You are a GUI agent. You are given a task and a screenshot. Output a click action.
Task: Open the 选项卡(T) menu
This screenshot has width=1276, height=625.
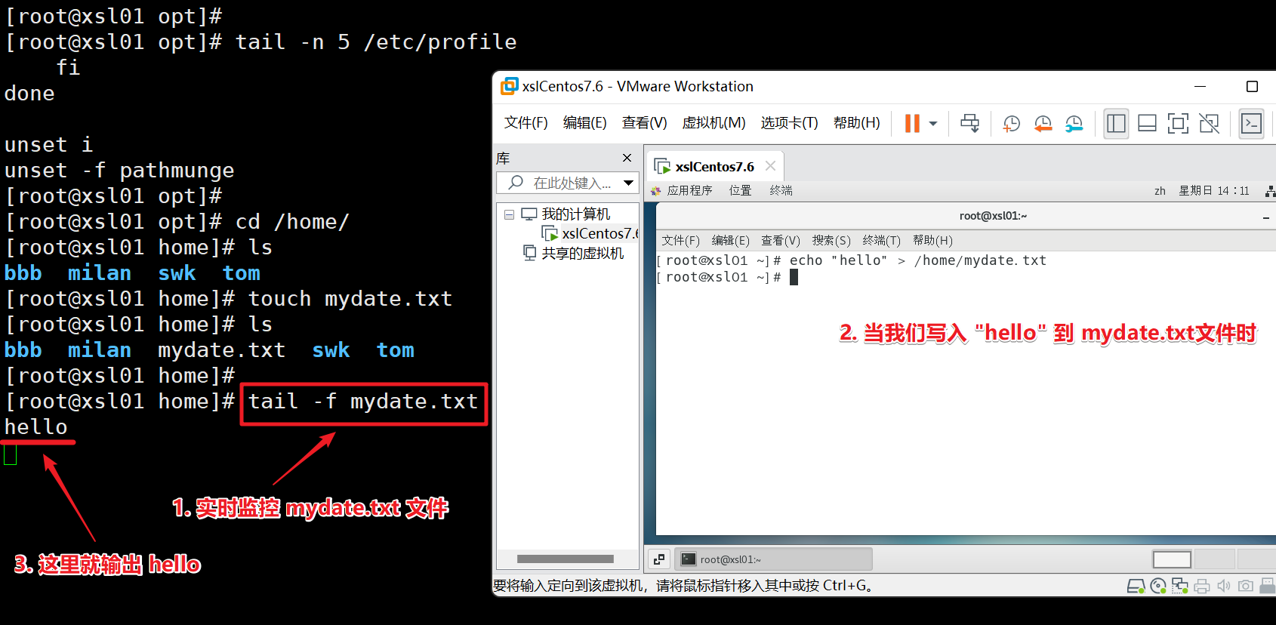tap(790, 123)
